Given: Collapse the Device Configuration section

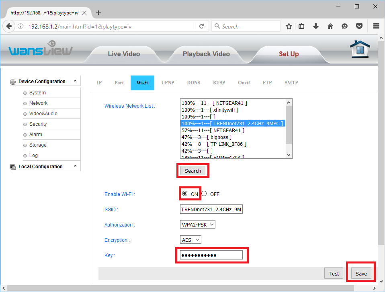Looking at the screenshot, I should click(75, 81).
